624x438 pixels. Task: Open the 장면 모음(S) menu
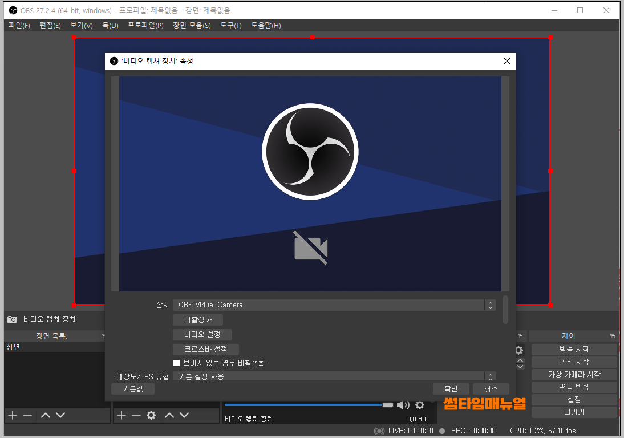click(192, 26)
